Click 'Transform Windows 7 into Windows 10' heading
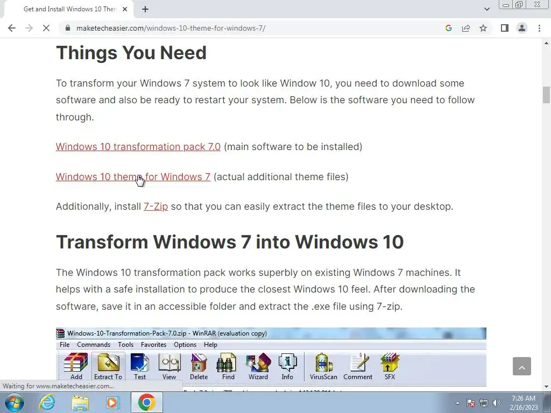 [230, 241]
